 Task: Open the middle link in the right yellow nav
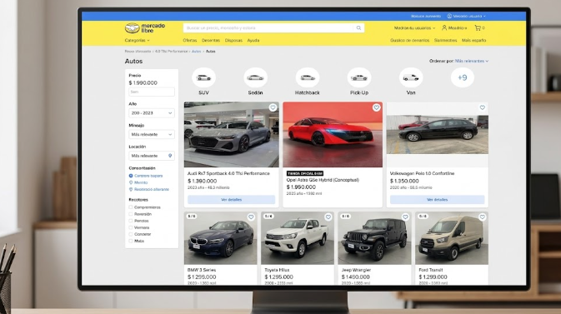tap(445, 41)
